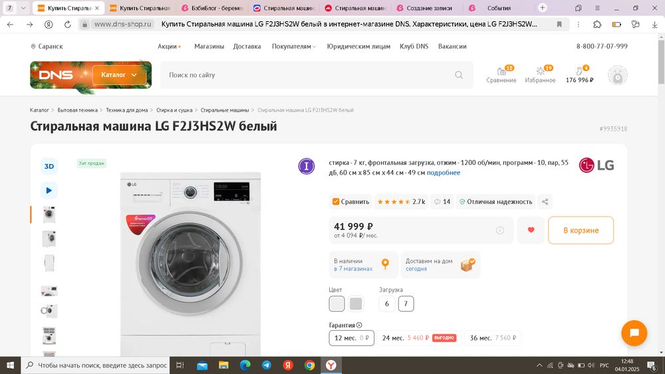Add washing machine to favorites heart
The width and height of the screenshot is (665, 374).
531,230
